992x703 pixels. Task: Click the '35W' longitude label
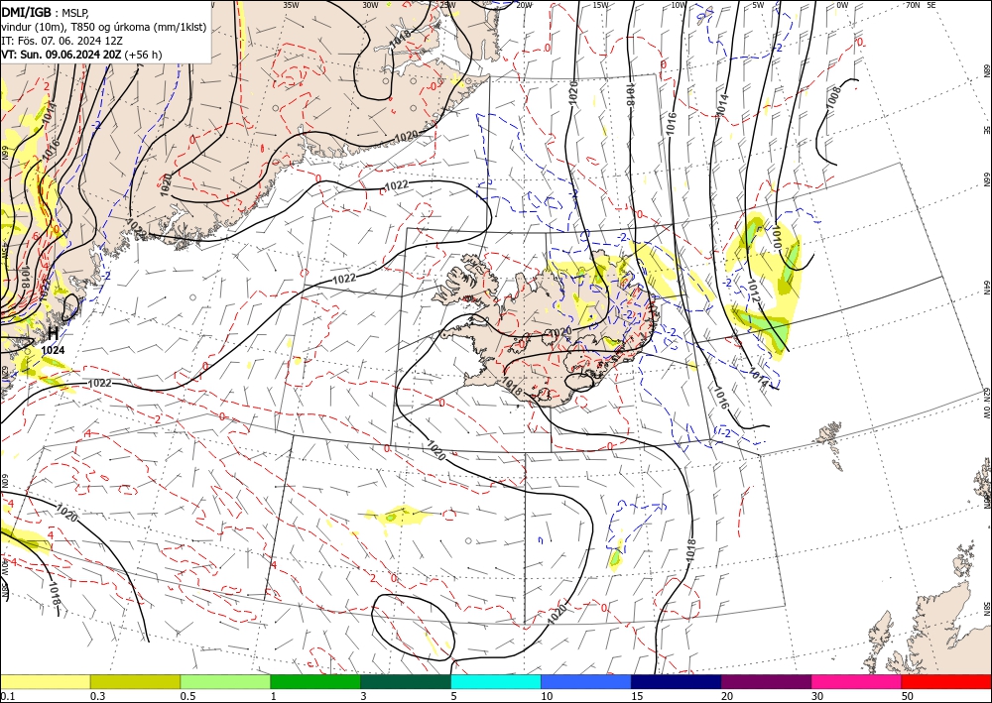[x=291, y=5]
